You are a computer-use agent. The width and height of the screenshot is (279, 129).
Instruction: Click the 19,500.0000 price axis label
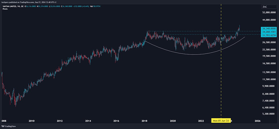point(269,56)
